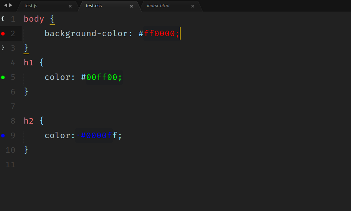Click the underlined opening brace after body
This screenshot has height=211, width=351.
(x=52, y=19)
